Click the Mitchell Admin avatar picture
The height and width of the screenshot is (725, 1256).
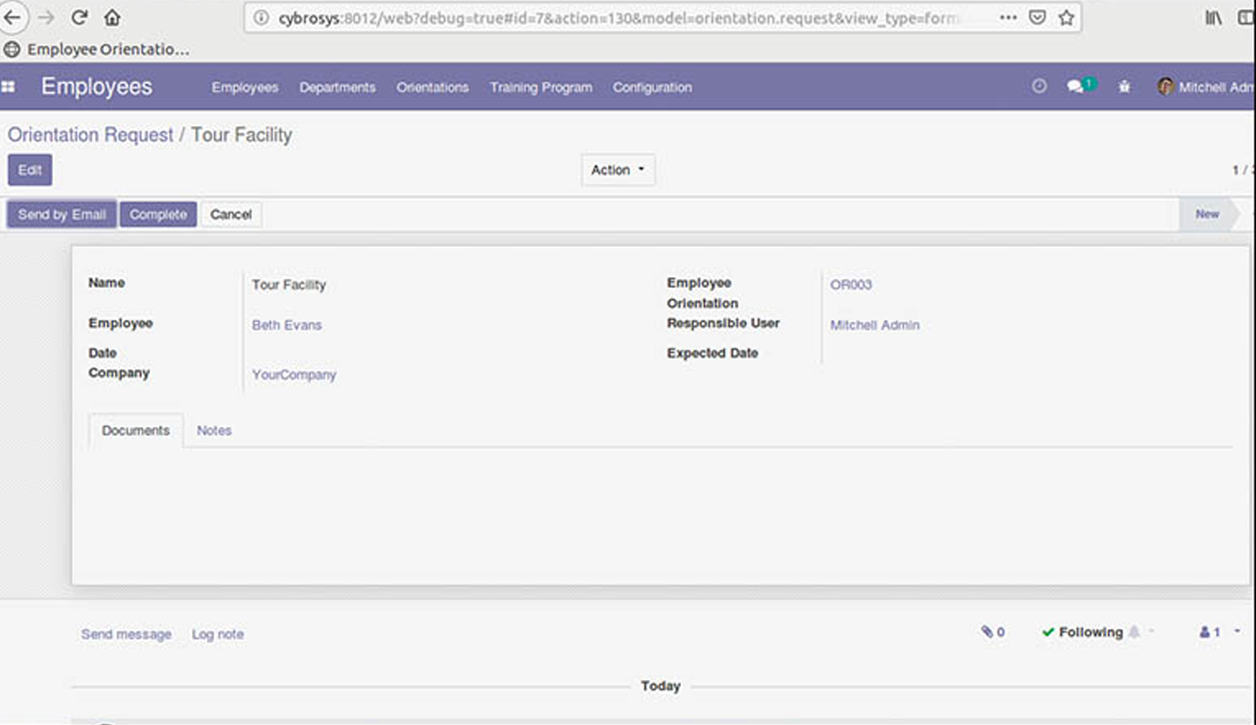1166,87
